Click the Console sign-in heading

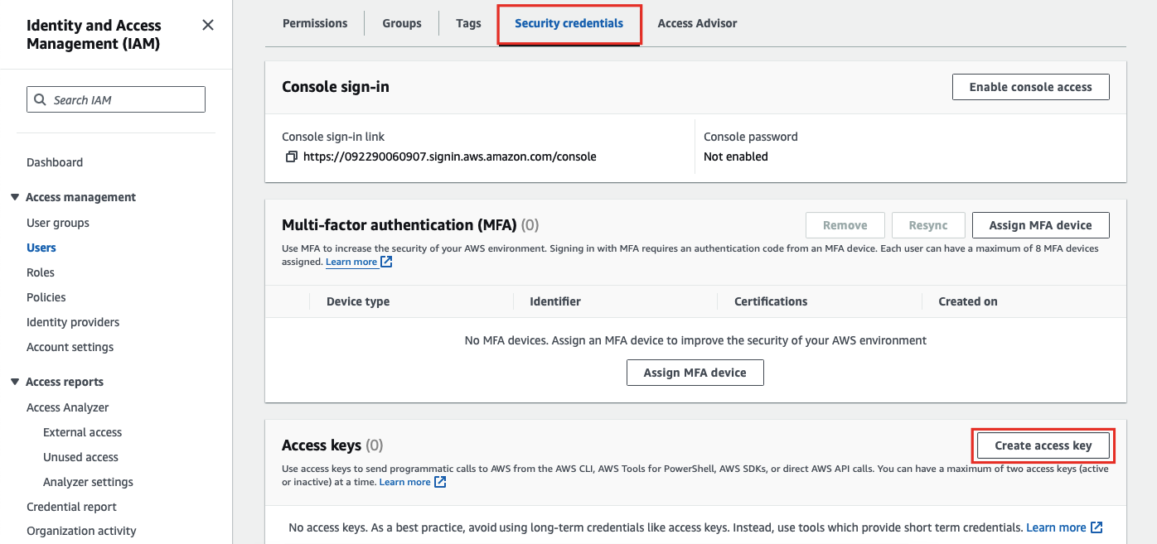(336, 87)
